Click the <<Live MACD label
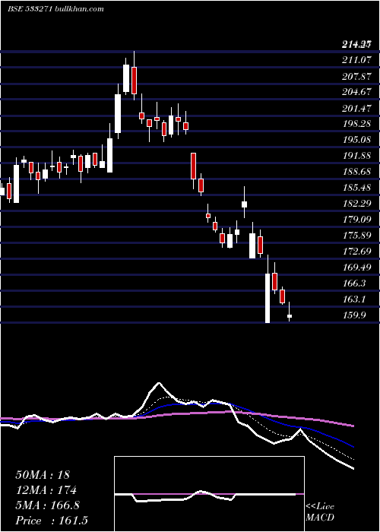The image size is (380, 532). (x=320, y=511)
